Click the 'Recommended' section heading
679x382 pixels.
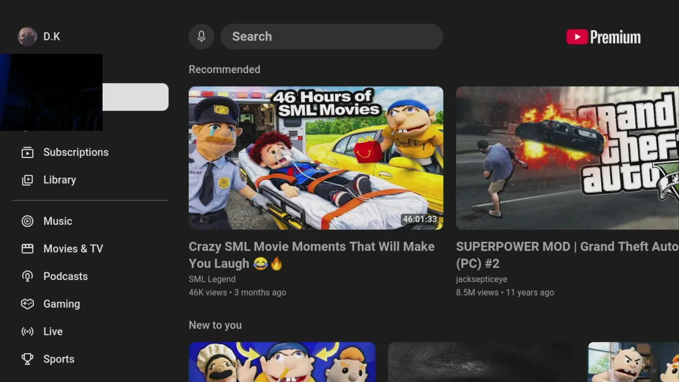(224, 70)
